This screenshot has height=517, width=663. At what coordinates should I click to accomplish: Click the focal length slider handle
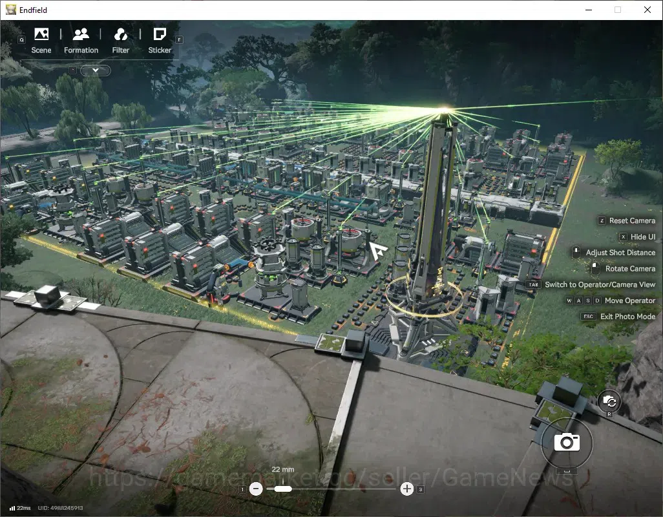tap(283, 489)
